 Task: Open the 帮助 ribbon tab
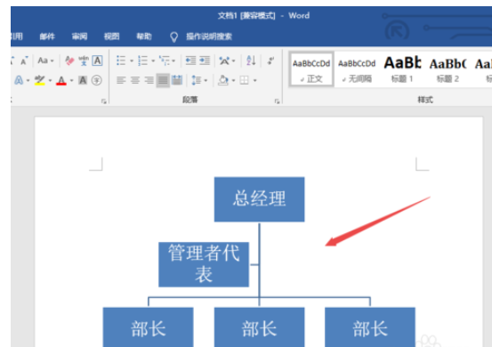(144, 36)
